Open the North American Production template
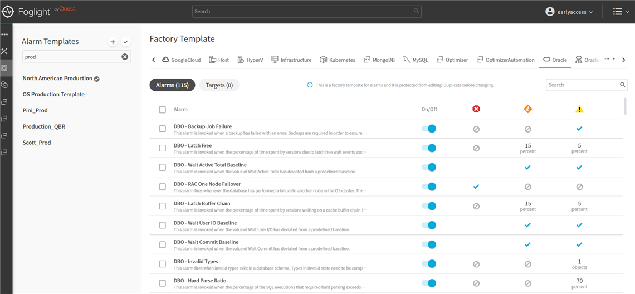635x294 pixels. tap(57, 79)
